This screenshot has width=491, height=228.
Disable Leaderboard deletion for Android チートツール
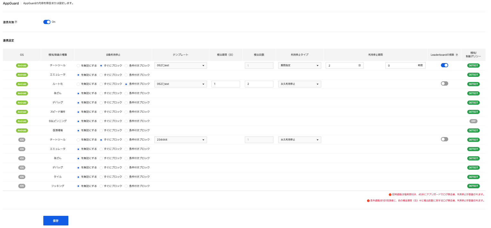click(444, 65)
